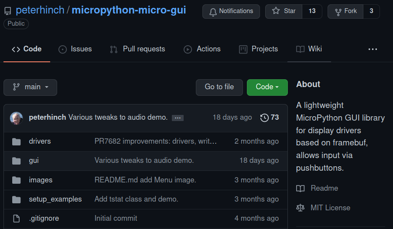Screen dimensions: 393x229
Task: Open 'PR7682 improvements' commit link
Action: [156, 141]
